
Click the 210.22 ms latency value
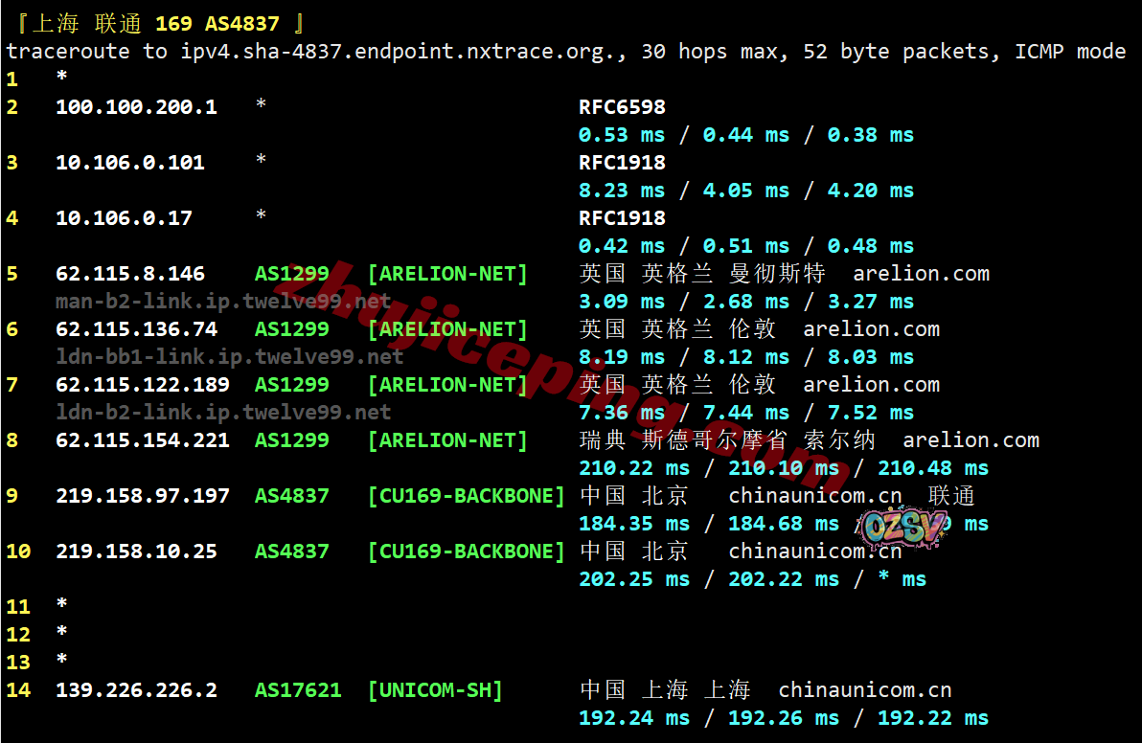(x=634, y=468)
